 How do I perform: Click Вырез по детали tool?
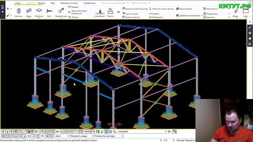131,17
